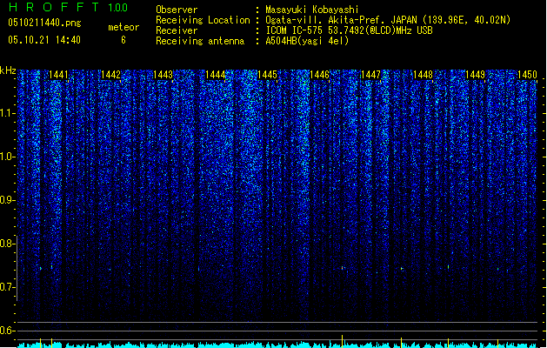Click the Observer label

tap(177, 10)
